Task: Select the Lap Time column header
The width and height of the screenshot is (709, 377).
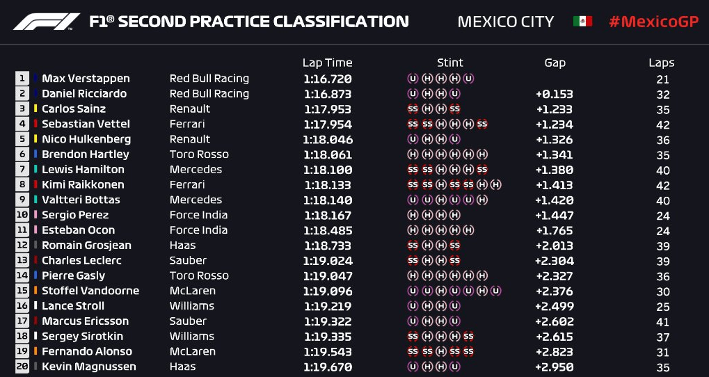Action: click(328, 63)
